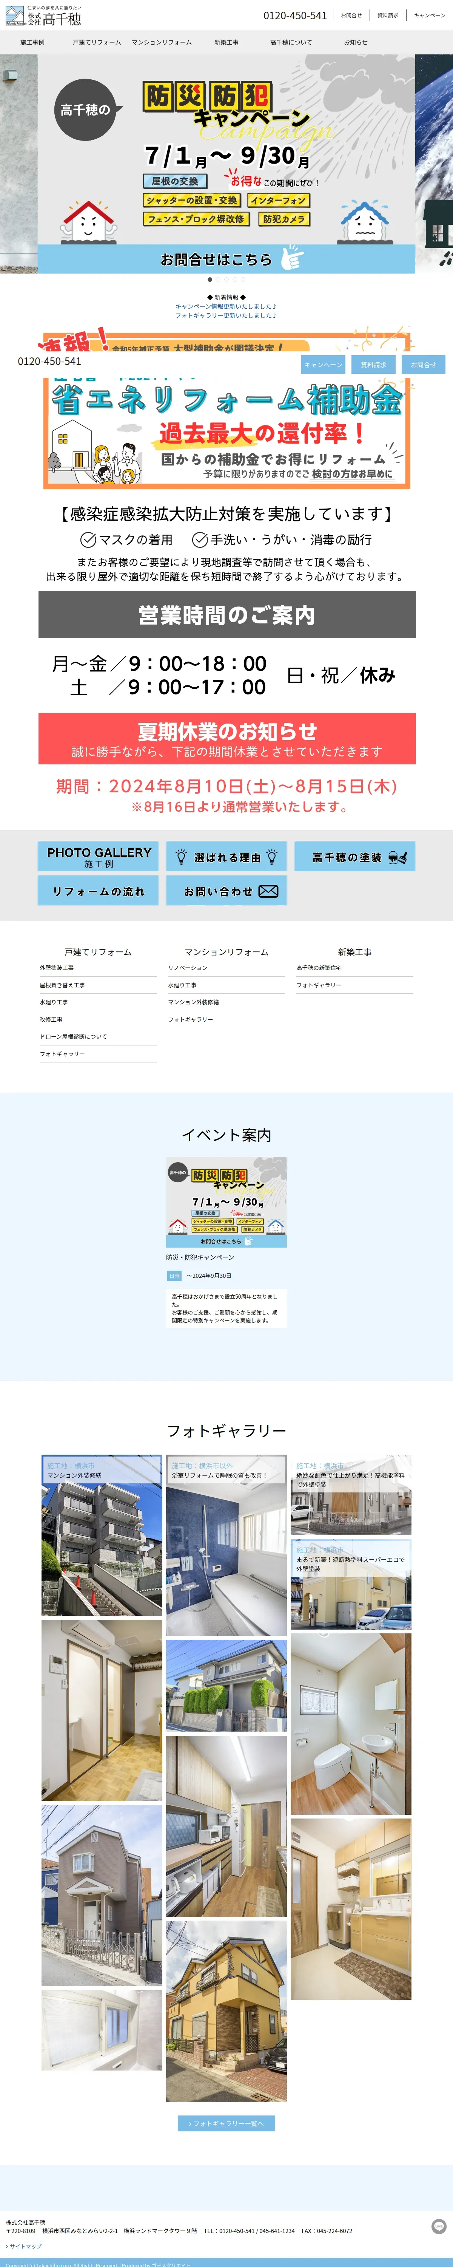Click お問い合わせ button with envelope
The width and height of the screenshot is (453, 2267).
(x=227, y=891)
